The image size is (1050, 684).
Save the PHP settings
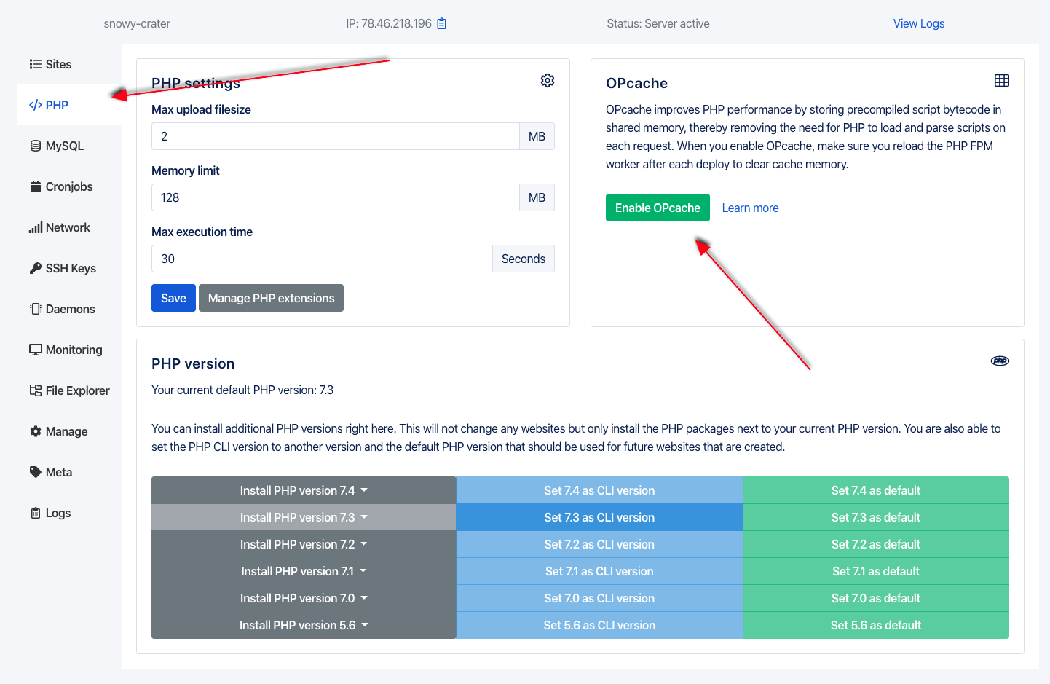point(173,298)
